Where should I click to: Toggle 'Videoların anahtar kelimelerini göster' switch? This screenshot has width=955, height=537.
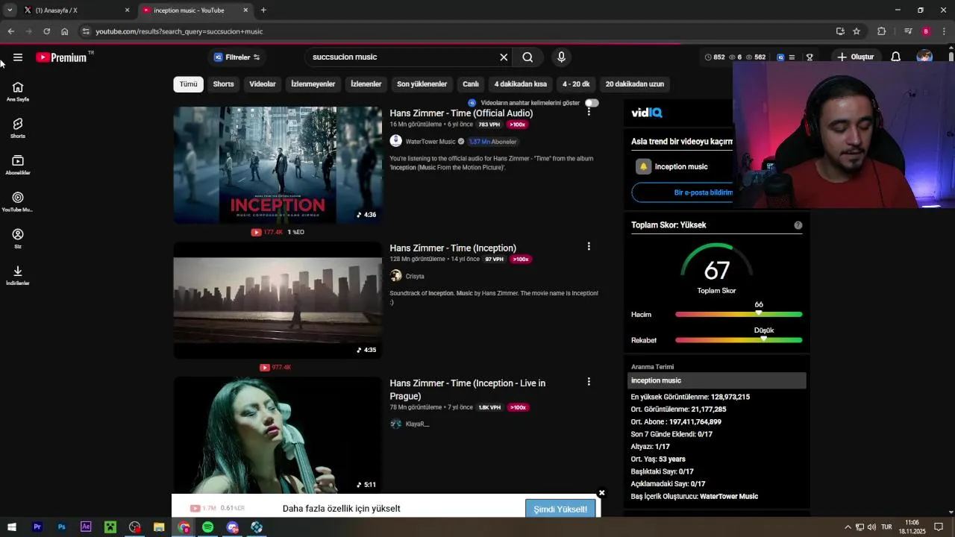592,103
